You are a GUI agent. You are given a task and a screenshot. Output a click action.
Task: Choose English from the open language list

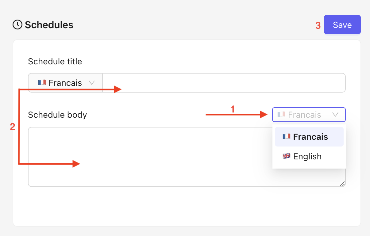click(307, 156)
